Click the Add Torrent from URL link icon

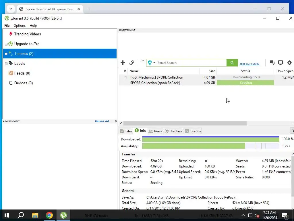click(x=132, y=62)
